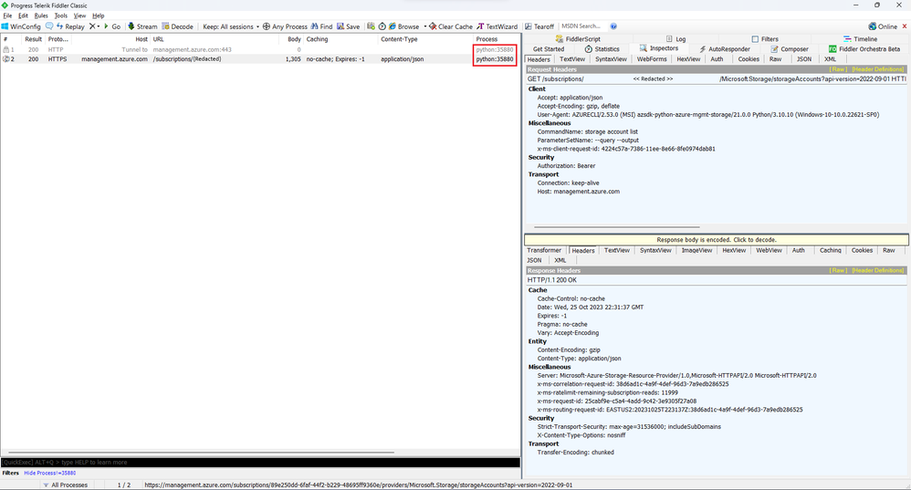The image size is (911, 490).
Task: Click Header Definitions link in Response Headers
Action: point(878,270)
